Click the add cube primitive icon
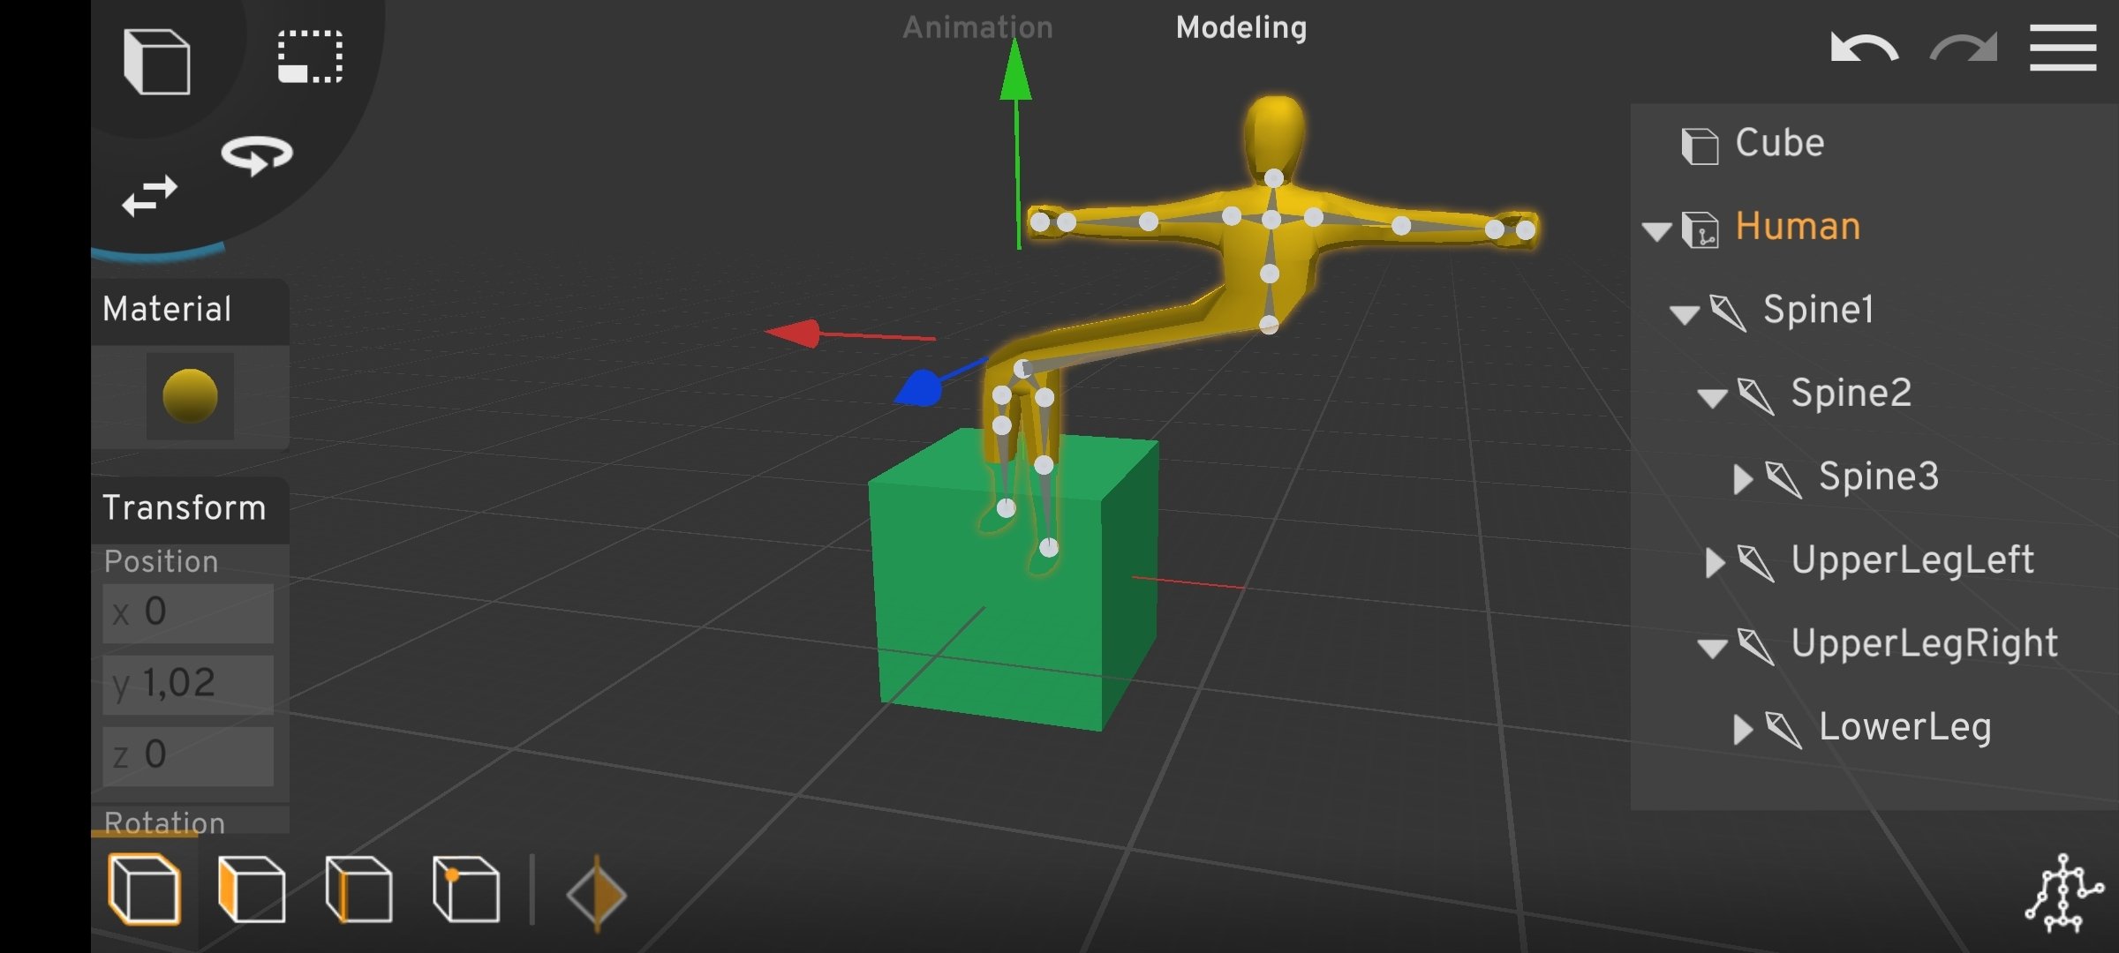 point(157,62)
